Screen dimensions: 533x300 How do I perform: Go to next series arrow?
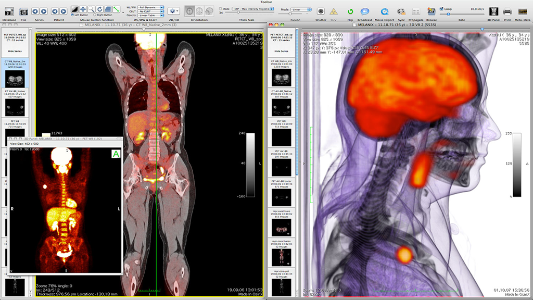44,11
